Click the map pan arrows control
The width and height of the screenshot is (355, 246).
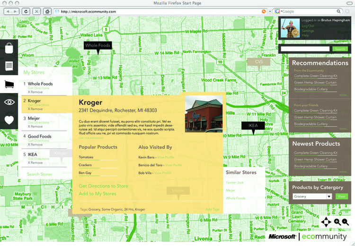pyautogui.click(x=326, y=222)
